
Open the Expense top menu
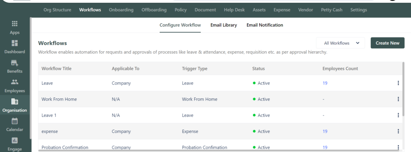pyautogui.click(x=282, y=10)
